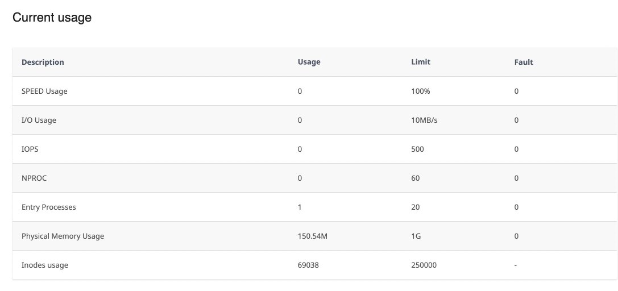Select Entry Processes usage value 1
618x291 pixels.
[300, 207]
